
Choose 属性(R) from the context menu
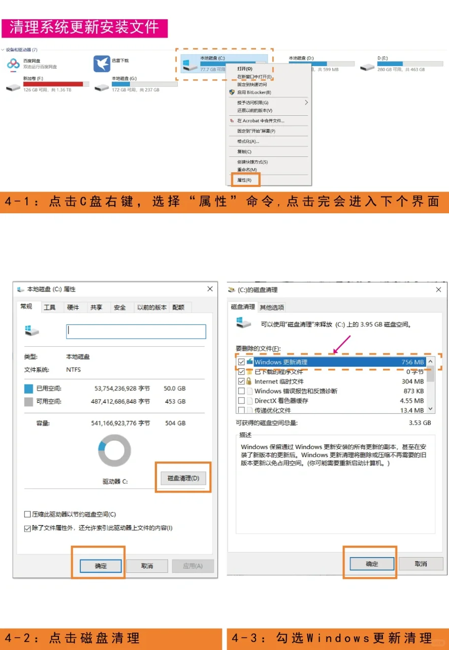[244, 180]
